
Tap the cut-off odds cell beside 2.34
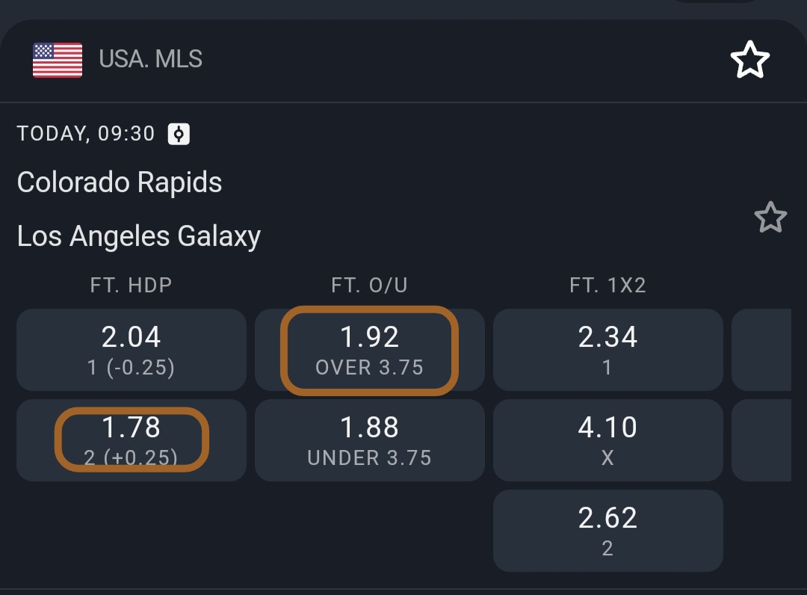click(761, 350)
